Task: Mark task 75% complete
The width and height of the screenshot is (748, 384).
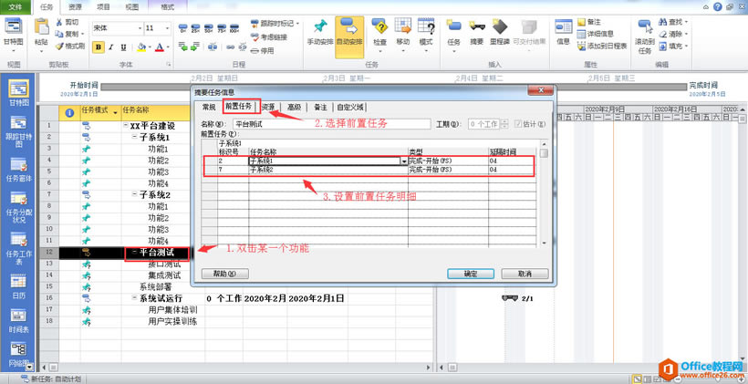Action: (222, 28)
